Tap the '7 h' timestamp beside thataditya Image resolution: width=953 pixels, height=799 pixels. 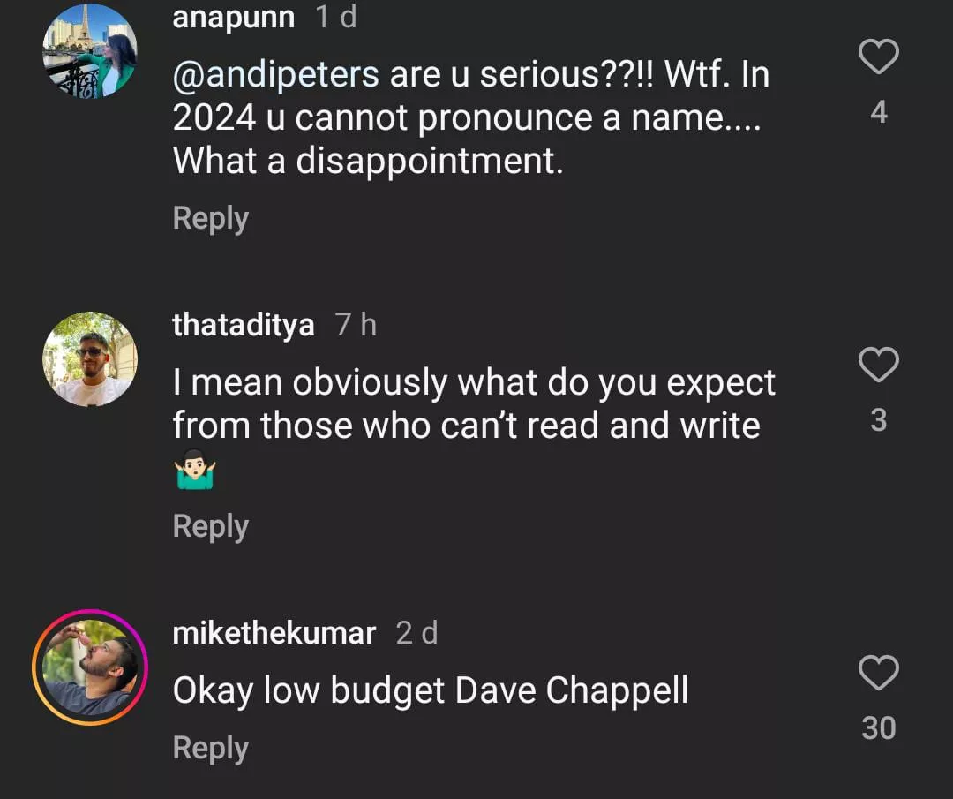pos(356,325)
